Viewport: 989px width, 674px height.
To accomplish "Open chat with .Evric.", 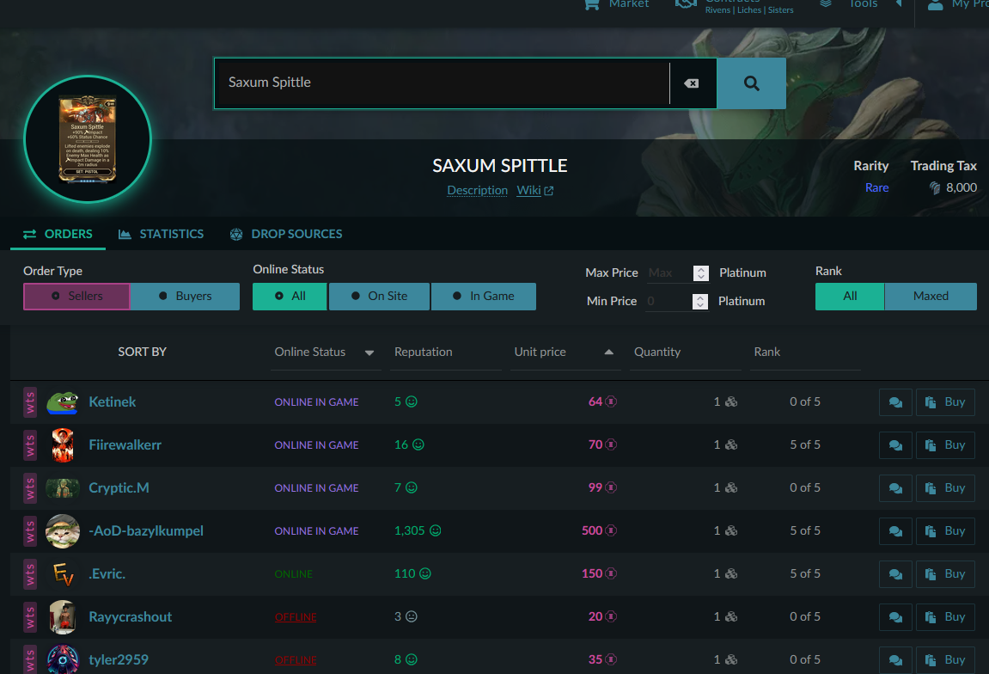I will (895, 573).
